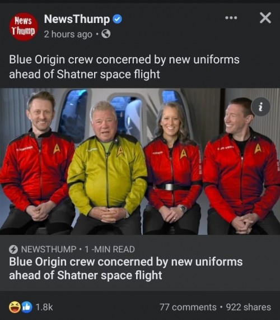
Task: Click the '2 hours ago' timestamp
Action: click(68, 34)
